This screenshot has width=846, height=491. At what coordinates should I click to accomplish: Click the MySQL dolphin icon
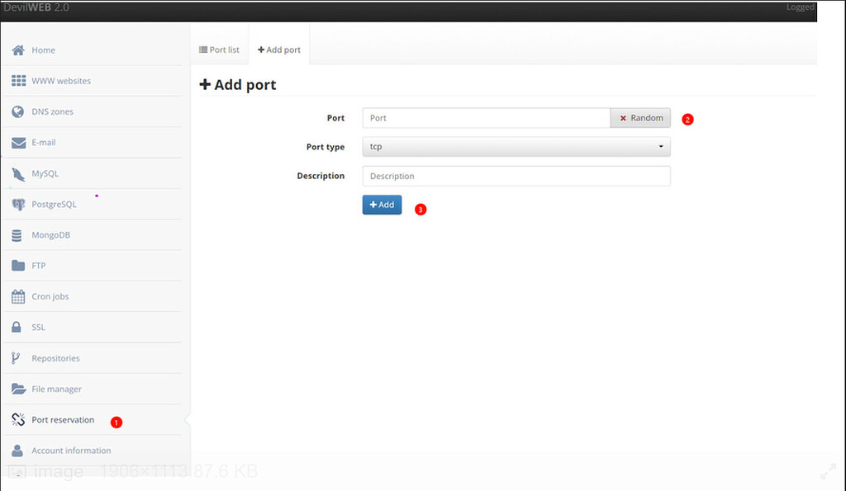[x=18, y=173]
